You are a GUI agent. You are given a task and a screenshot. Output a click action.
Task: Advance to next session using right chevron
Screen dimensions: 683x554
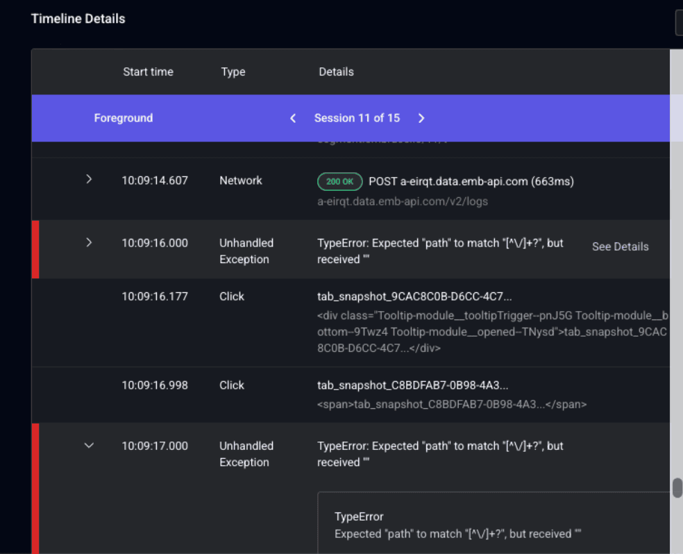(421, 118)
